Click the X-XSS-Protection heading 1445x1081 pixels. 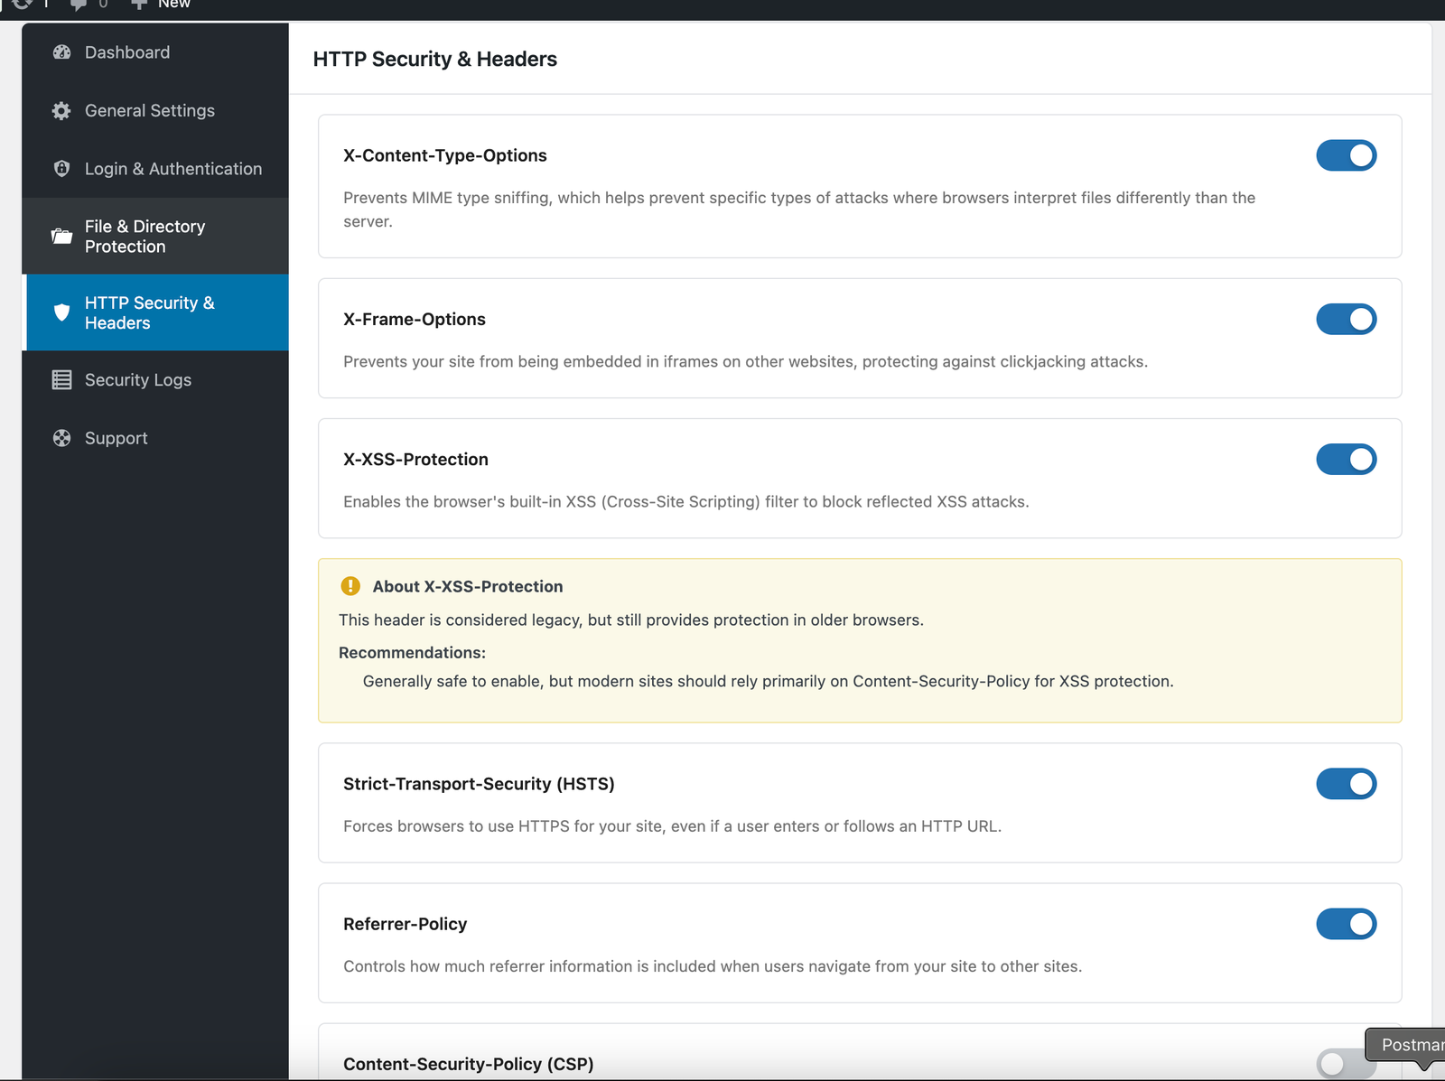(x=415, y=459)
